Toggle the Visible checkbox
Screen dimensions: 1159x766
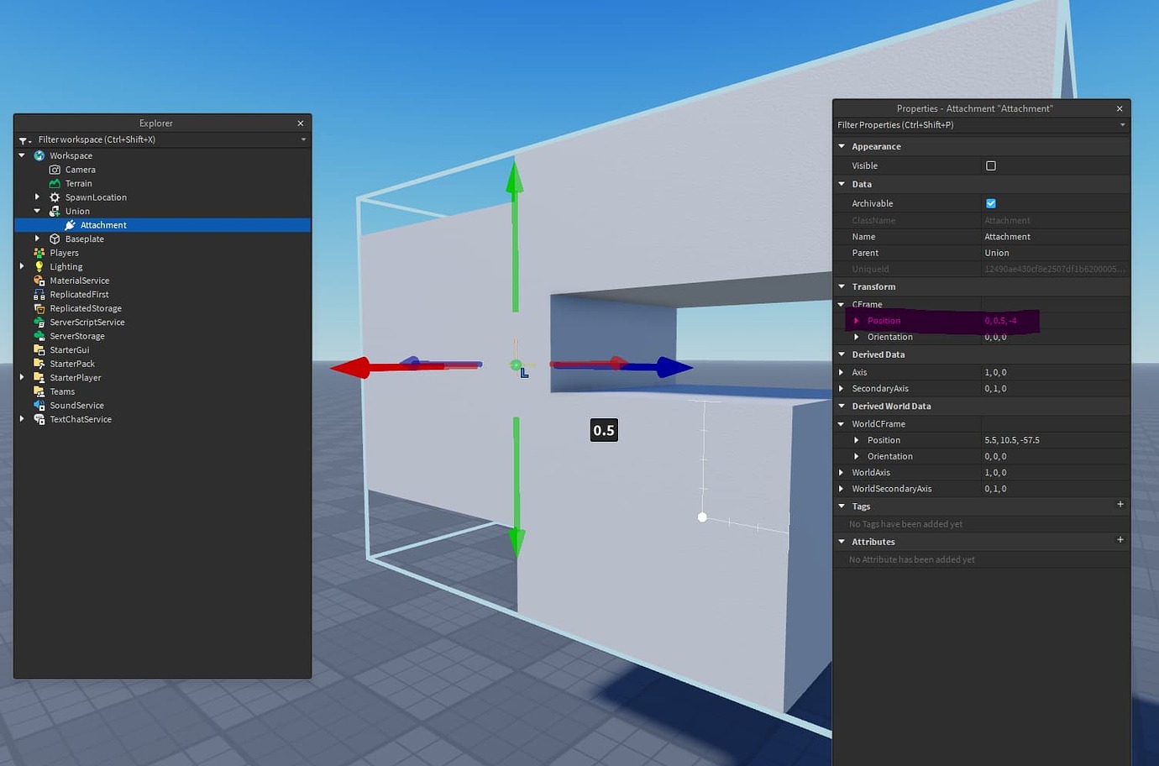pos(991,165)
